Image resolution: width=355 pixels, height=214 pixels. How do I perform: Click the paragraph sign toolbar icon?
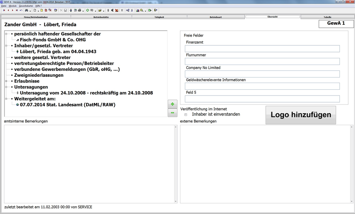pyautogui.click(x=108, y=10)
